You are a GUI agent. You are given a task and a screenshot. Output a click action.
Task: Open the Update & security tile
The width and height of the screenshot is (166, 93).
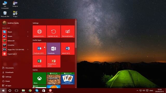pos(54,32)
